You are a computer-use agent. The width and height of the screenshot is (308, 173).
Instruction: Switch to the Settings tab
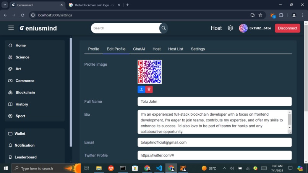click(198, 49)
